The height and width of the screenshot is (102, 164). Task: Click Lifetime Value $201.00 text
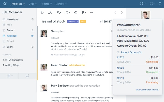(132, 36)
